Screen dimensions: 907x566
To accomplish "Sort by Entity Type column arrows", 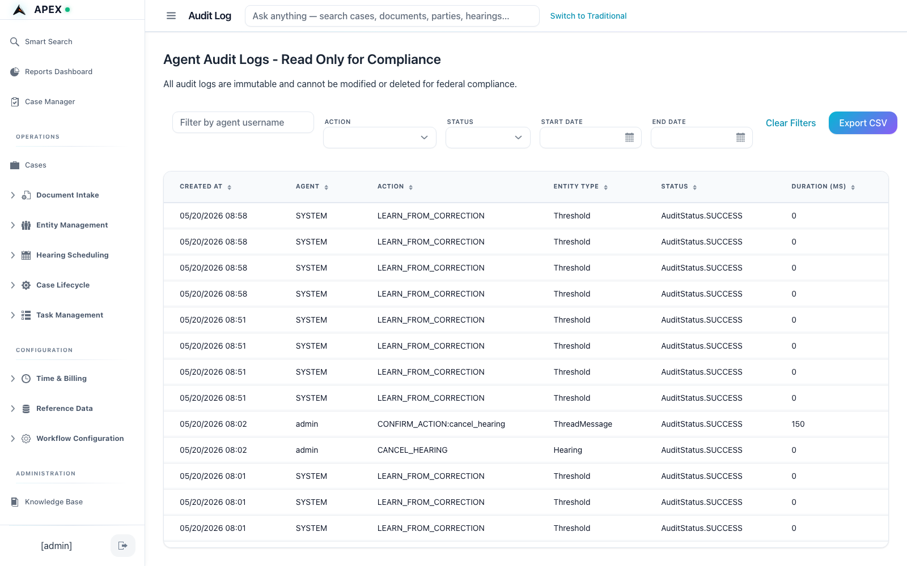I will [x=605, y=187].
